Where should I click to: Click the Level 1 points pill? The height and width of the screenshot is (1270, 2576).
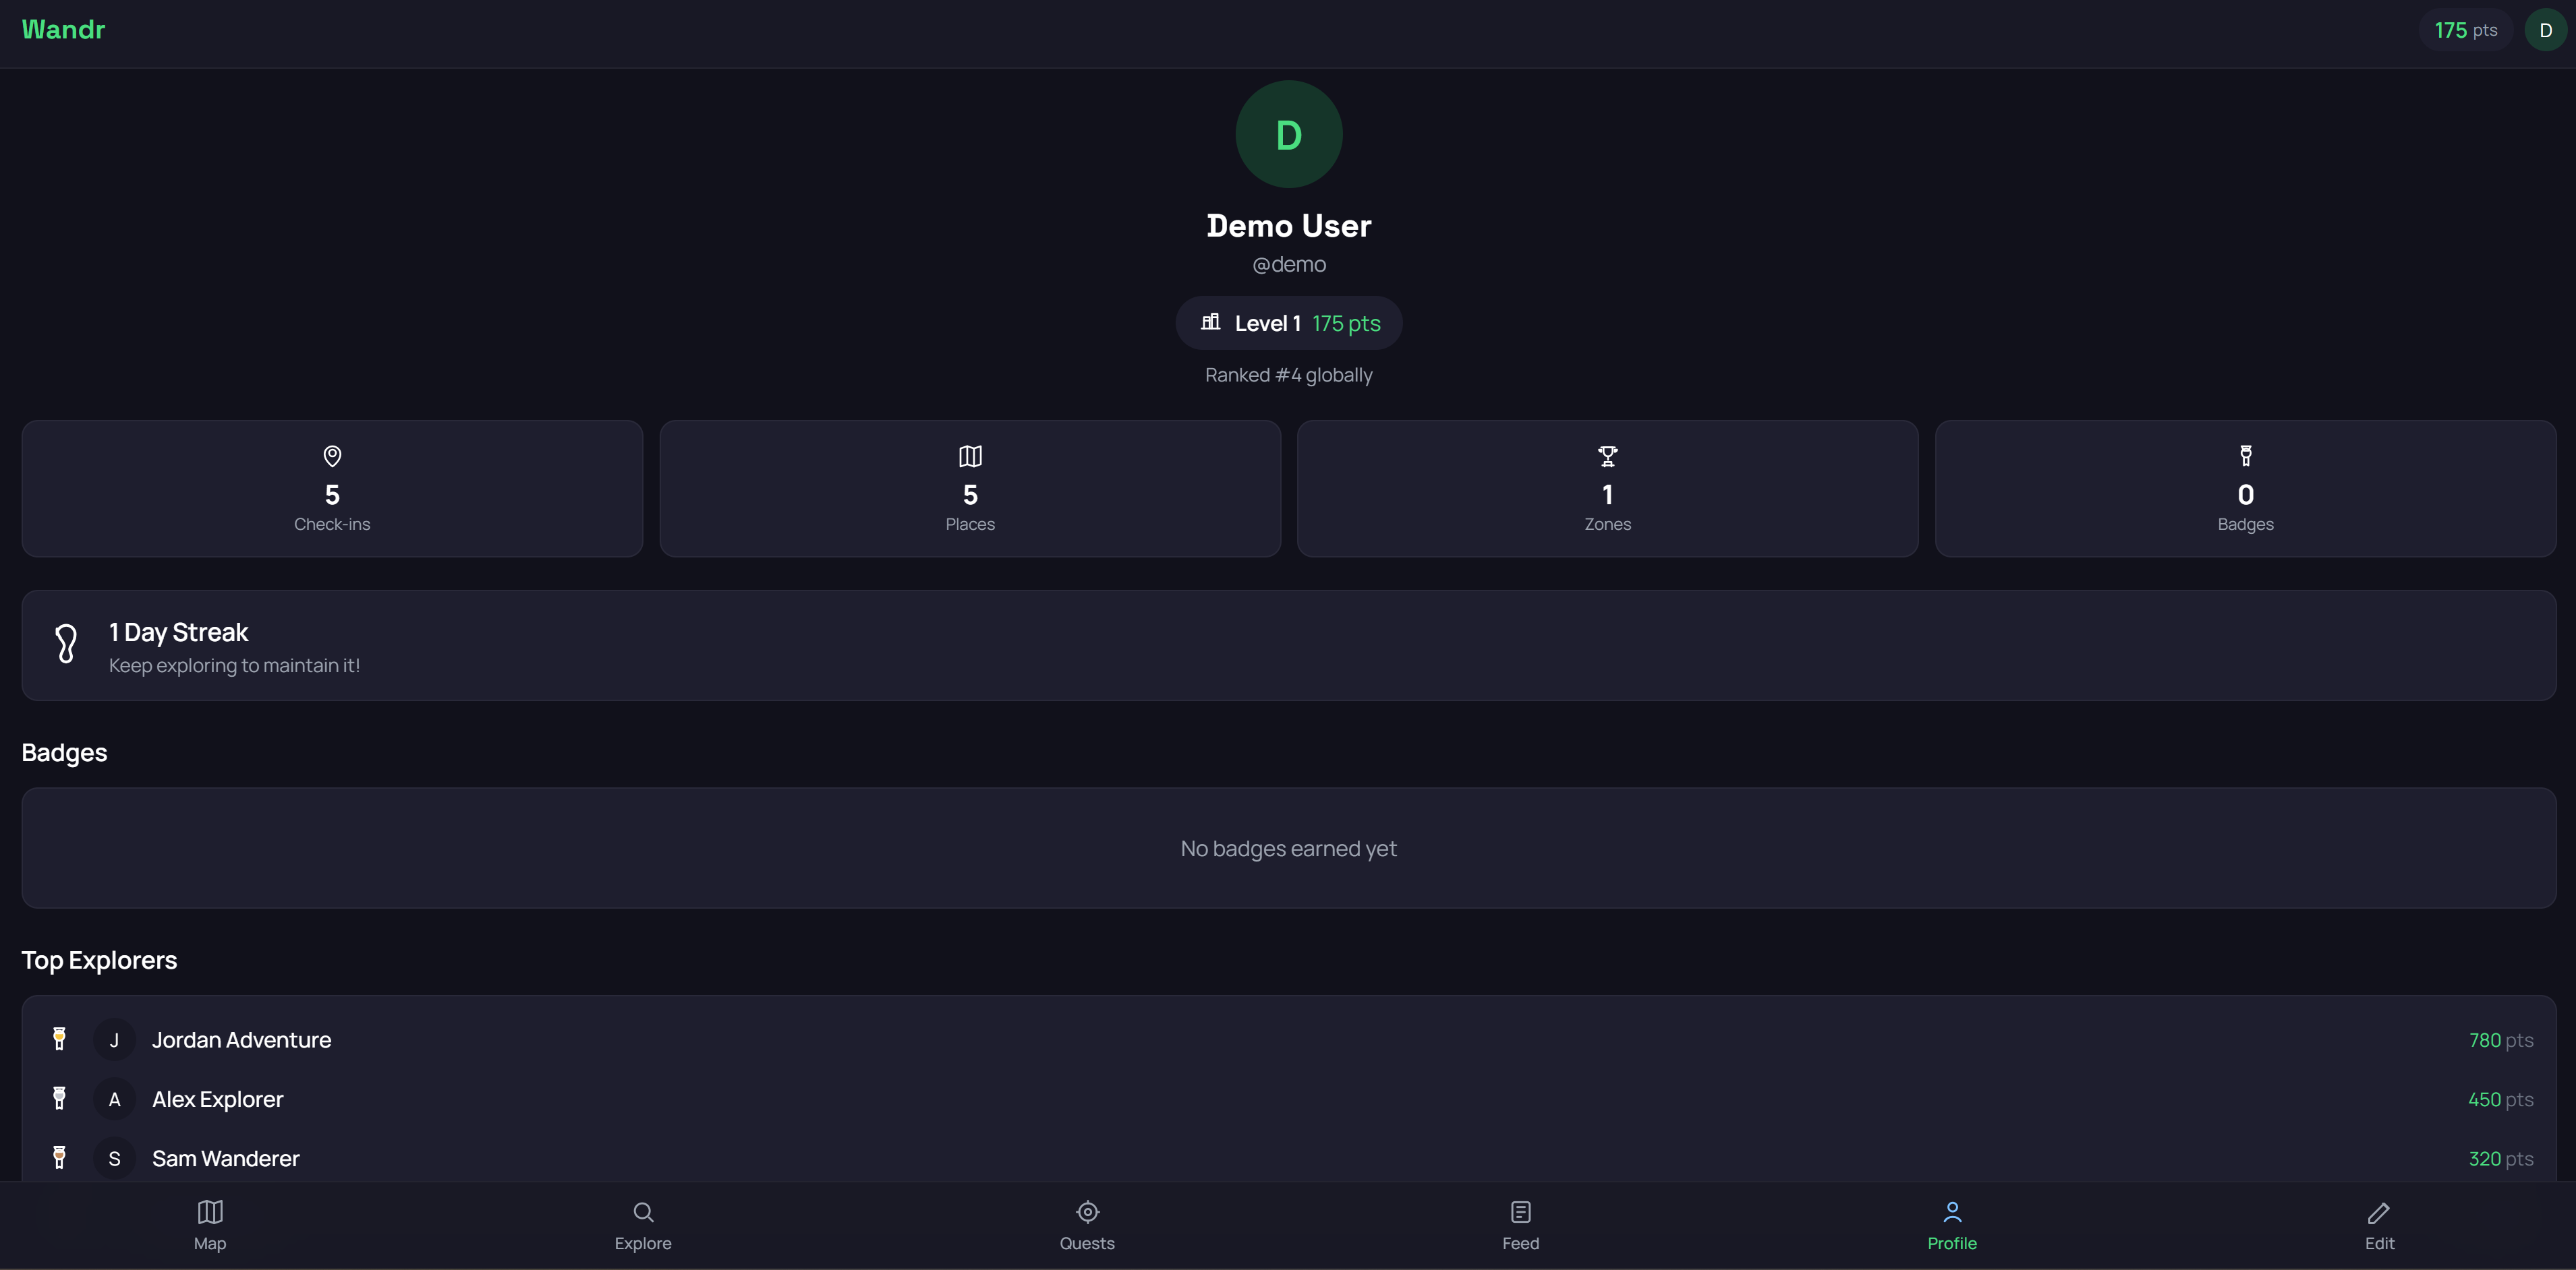1288,323
